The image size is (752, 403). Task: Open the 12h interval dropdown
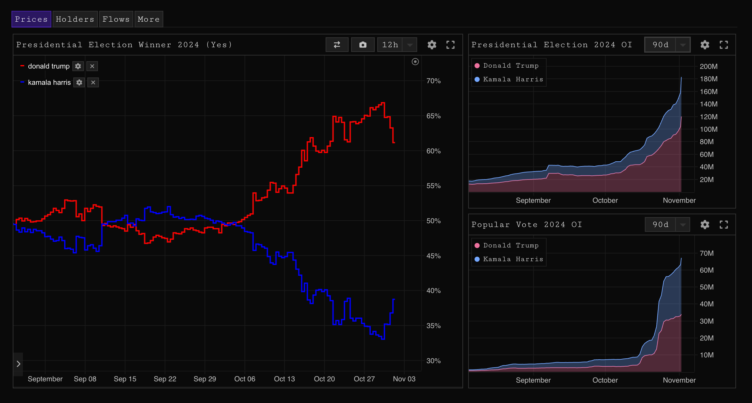tap(410, 45)
